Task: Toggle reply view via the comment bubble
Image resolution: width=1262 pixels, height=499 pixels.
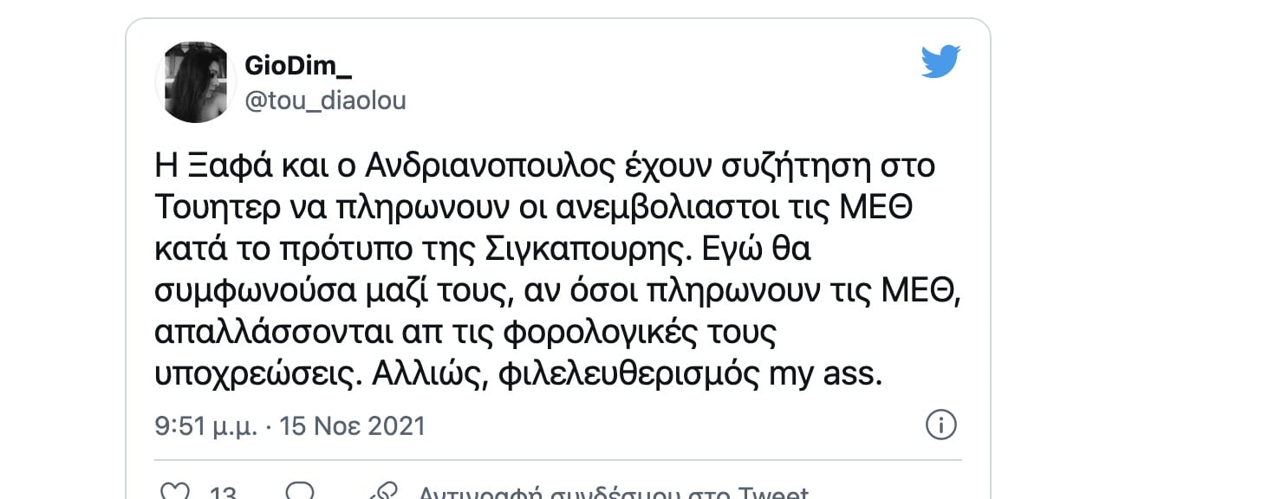Action: (x=300, y=492)
